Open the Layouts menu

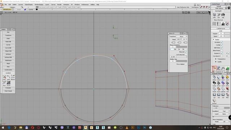pyautogui.click(x=21, y=5)
